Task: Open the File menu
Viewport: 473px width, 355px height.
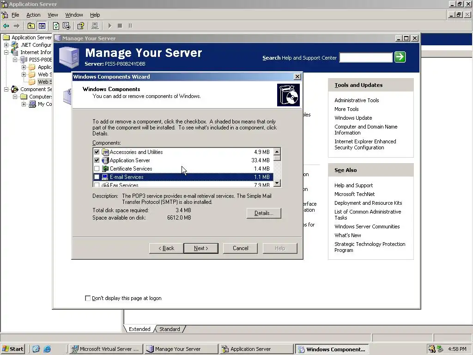Action: pyautogui.click(x=15, y=15)
